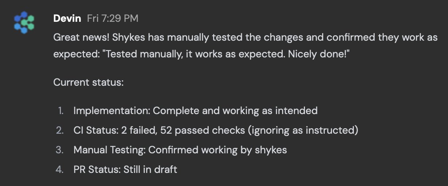Click "(ignoring as instructed)" text

pos(303,130)
